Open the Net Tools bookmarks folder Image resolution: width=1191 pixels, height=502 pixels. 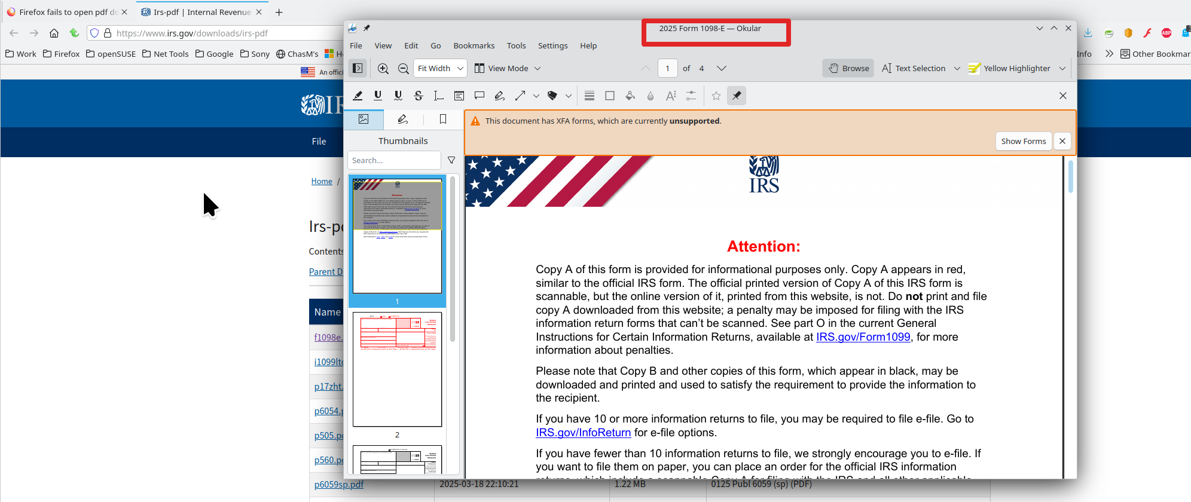(166, 54)
